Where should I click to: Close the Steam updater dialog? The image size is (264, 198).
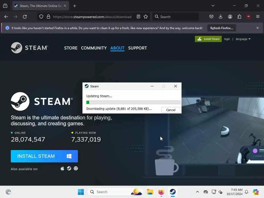[x=175, y=86]
